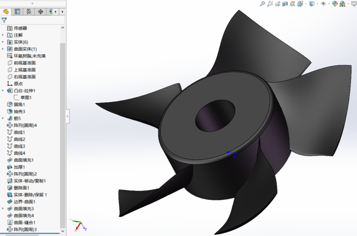The height and width of the screenshot is (236, 357).
Task: Expand the 曲面填充3 feature
Action: click(x=3, y=209)
